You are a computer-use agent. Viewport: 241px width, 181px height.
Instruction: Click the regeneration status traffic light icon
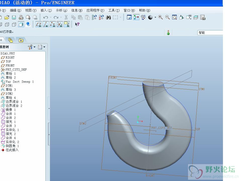click(168, 32)
